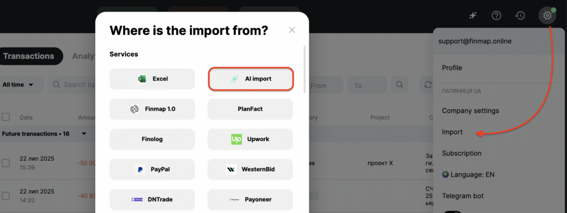Open the All time period dropdown
This screenshot has height=213, width=567.
[18, 84]
